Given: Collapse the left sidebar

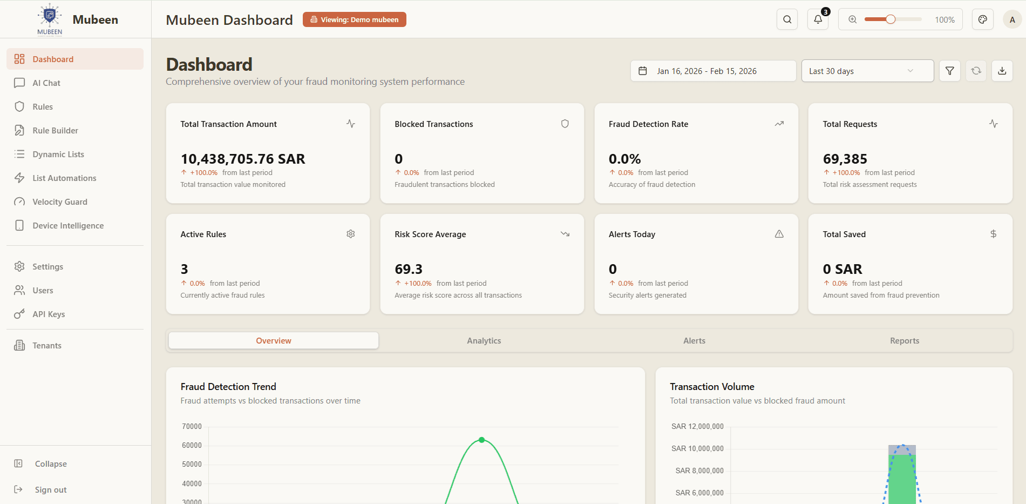Looking at the screenshot, I should coord(50,463).
